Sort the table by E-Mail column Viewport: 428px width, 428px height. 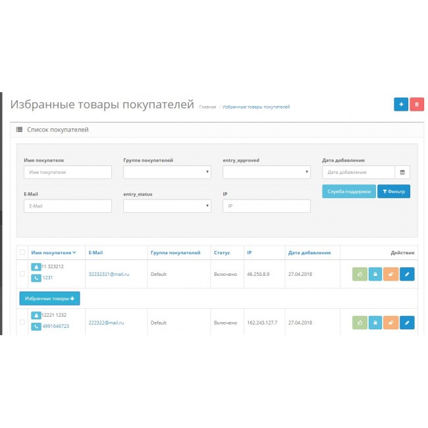(x=95, y=252)
